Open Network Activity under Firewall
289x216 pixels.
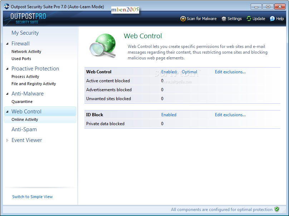(x=26, y=51)
